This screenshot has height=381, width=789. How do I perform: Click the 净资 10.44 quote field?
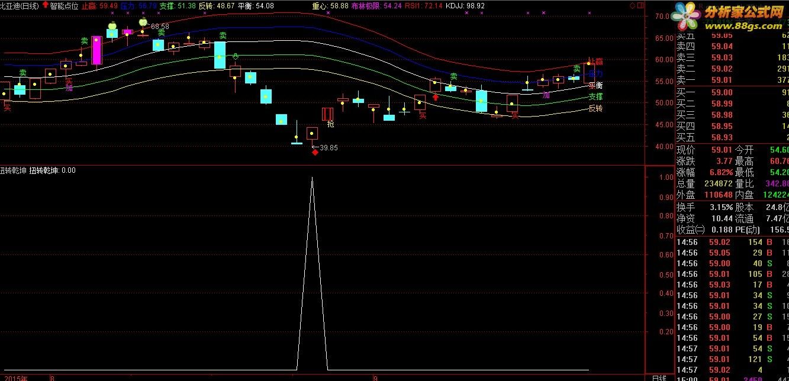pos(704,218)
